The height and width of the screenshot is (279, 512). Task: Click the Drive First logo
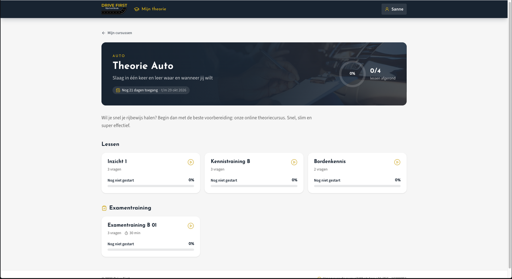pos(114,9)
